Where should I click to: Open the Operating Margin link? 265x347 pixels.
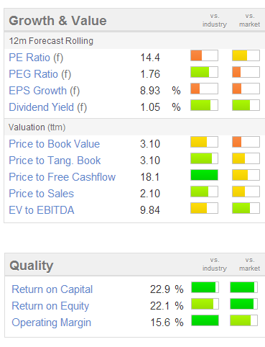point(52,323)
